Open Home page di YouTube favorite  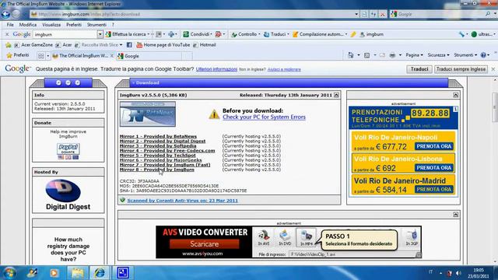point(163,45)
